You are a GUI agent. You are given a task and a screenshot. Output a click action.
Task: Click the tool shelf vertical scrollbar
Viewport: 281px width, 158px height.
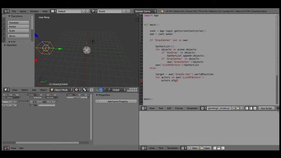(32, 22)
